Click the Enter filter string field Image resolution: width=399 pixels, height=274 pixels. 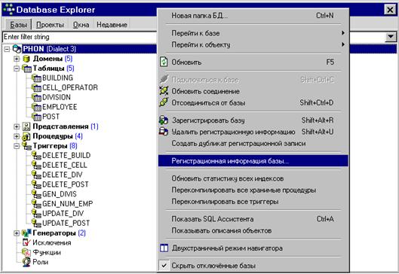click(x=80, y=37)
